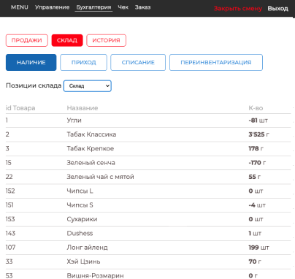Click Выход to log out
295x279 pixels.
click(x=277, y=9)
